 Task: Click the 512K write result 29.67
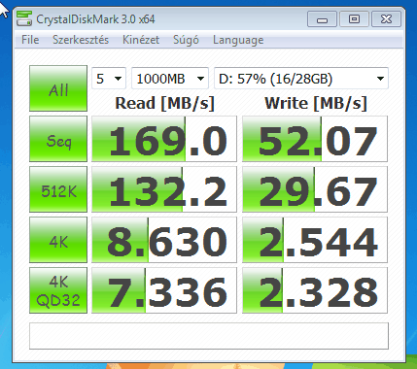pos(315,189)
